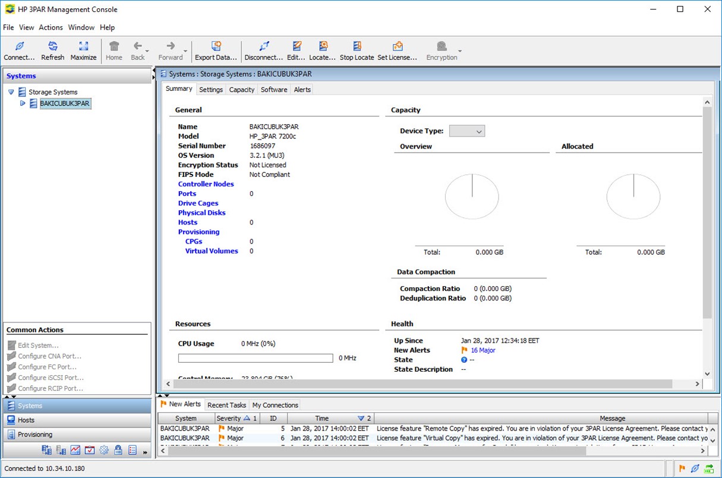Click the calendar task manager icon
This screenshot has height=478, width=722.
click(x=90, y=450)
